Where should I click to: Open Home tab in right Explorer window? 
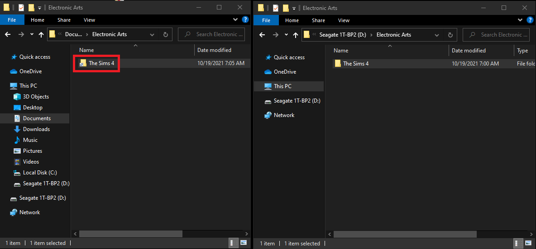pyautogui.click(x=292, y=20)
